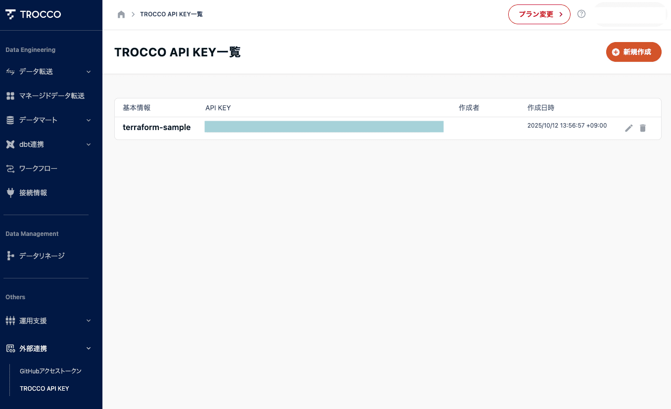Open GitHubアクセストークン submenu item
Image resolution: width=671 pixels, height=409 pixels.
[50, 371]
